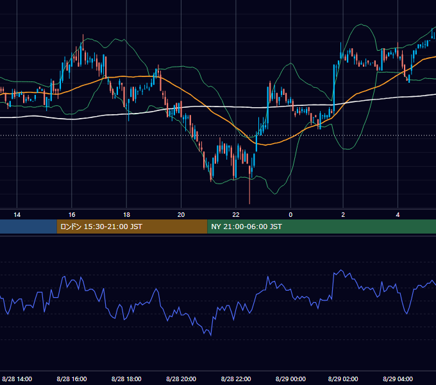Click the 8/28 16:00 date label

tap(72, 379)
